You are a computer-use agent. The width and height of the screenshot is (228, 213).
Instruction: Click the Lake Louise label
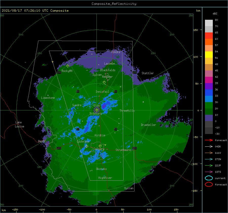click(20, 124)
